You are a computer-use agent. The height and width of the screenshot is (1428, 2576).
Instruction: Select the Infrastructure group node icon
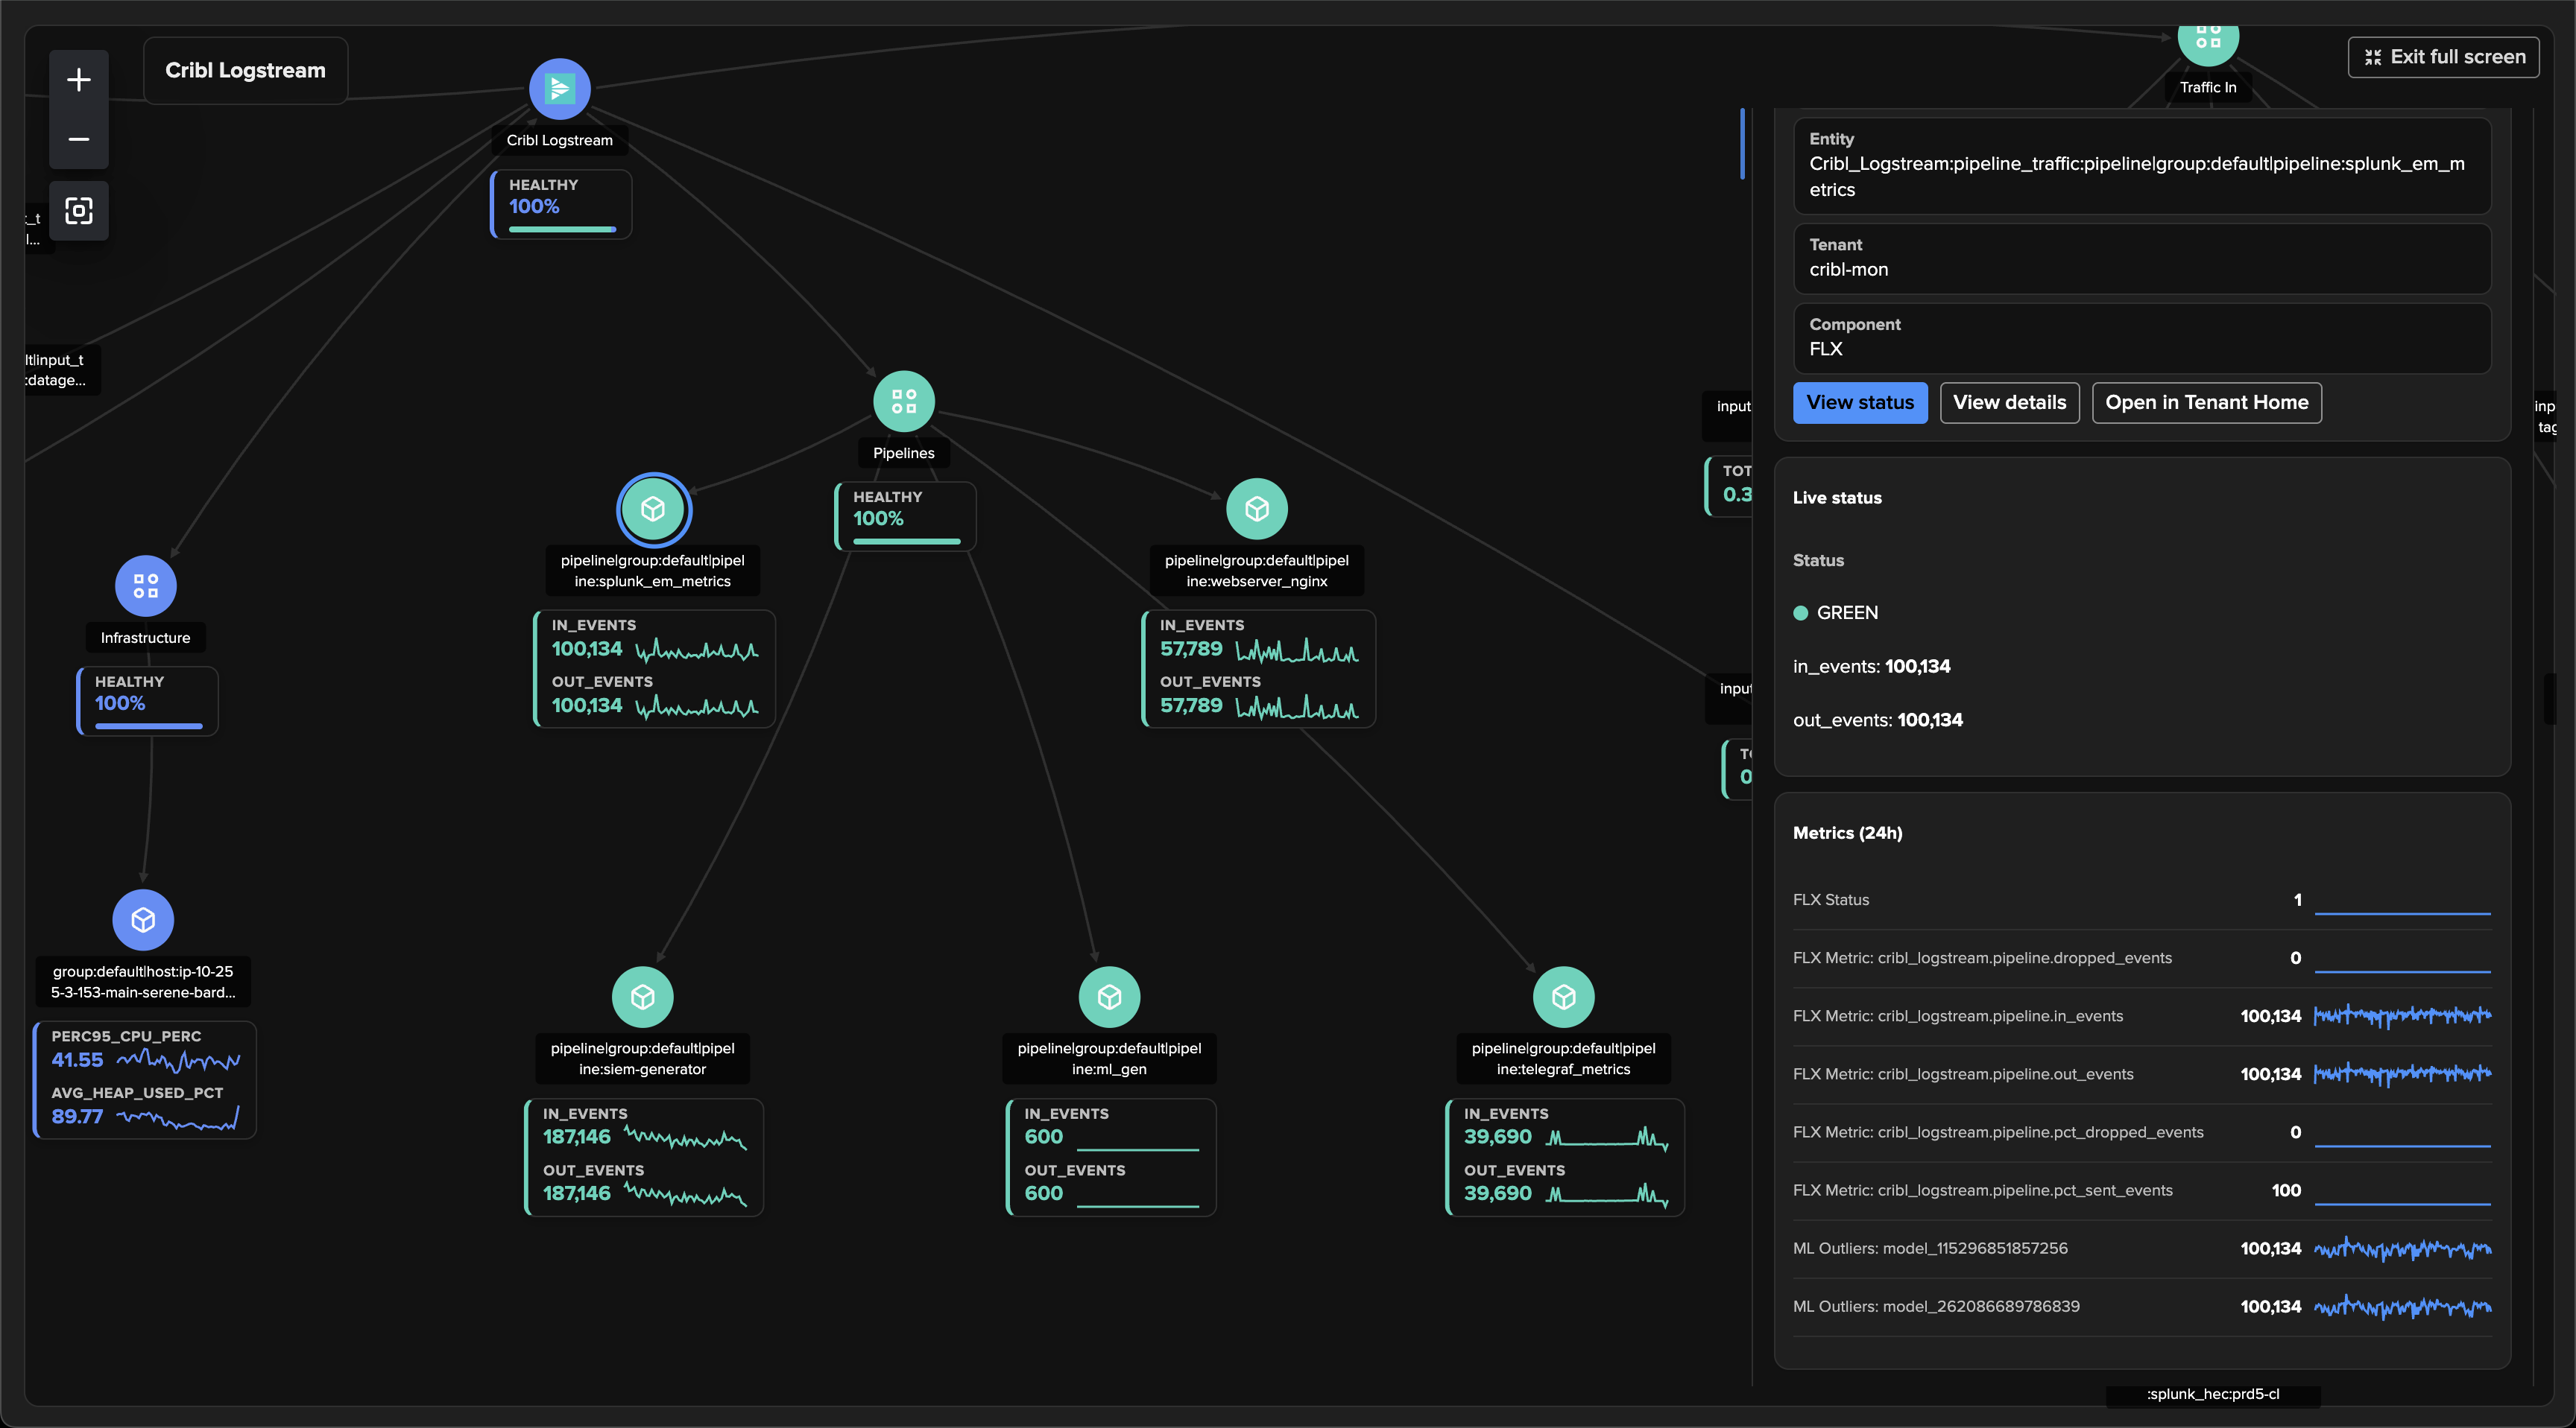[x=146, y=586]
